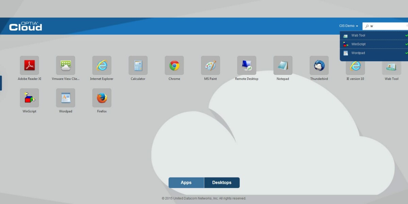Click the 'Vmware View Clie...' label text
This screenshot has width=408, height=204.
pos(66,79)
